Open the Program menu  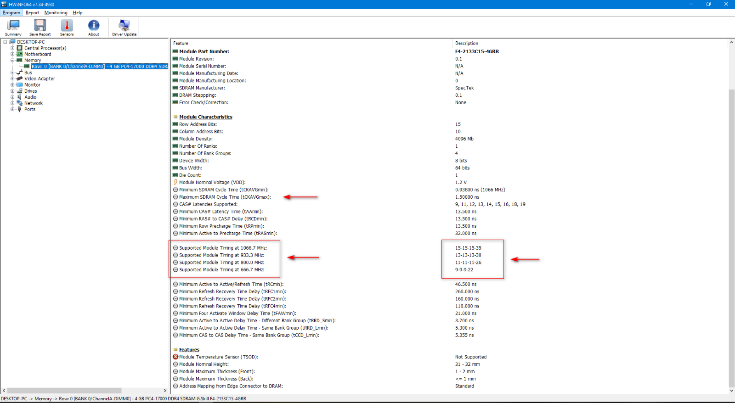click(11, 13)
